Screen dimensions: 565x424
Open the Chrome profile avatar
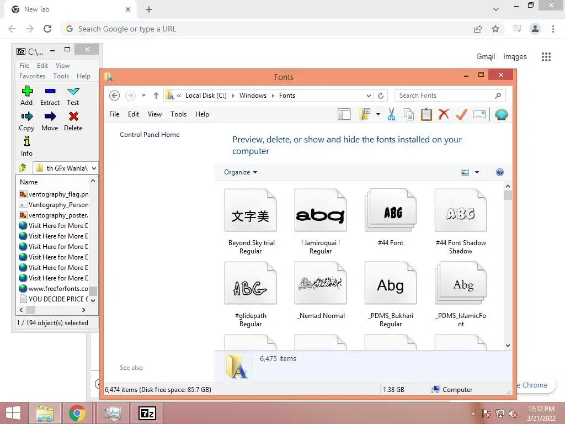(x=535, y=29)
